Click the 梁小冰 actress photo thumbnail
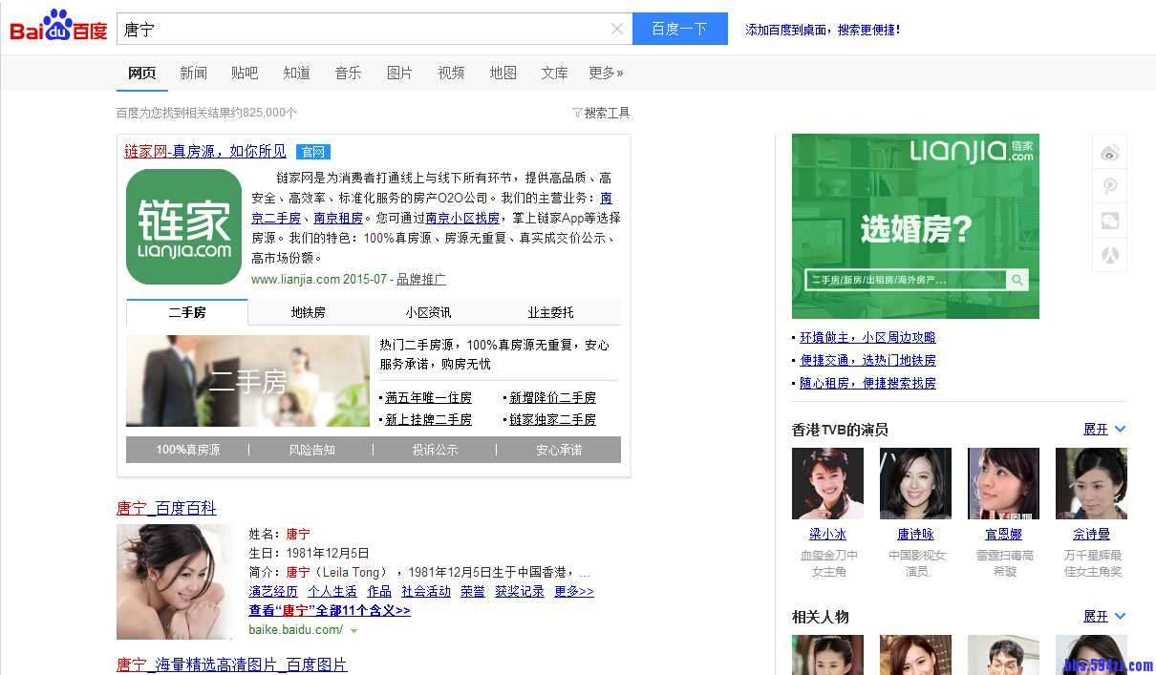This screenshot has width=1156, height=675. tap(827, 483)
